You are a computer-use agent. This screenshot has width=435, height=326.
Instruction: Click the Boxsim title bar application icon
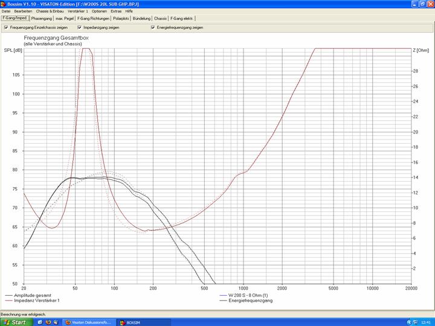point(4,4)
